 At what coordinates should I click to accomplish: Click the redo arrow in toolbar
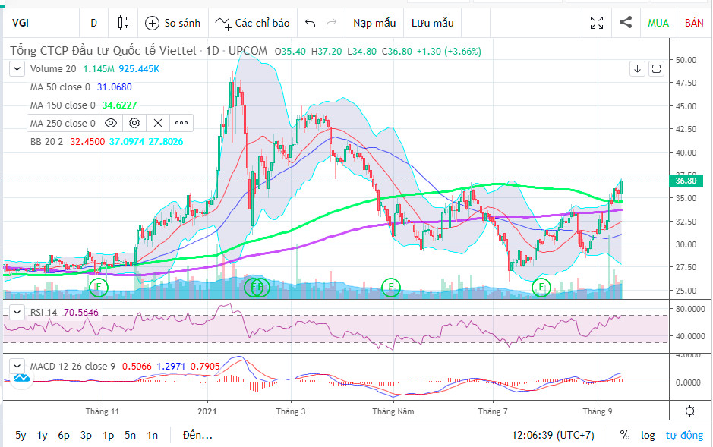(x=331, y=23)
